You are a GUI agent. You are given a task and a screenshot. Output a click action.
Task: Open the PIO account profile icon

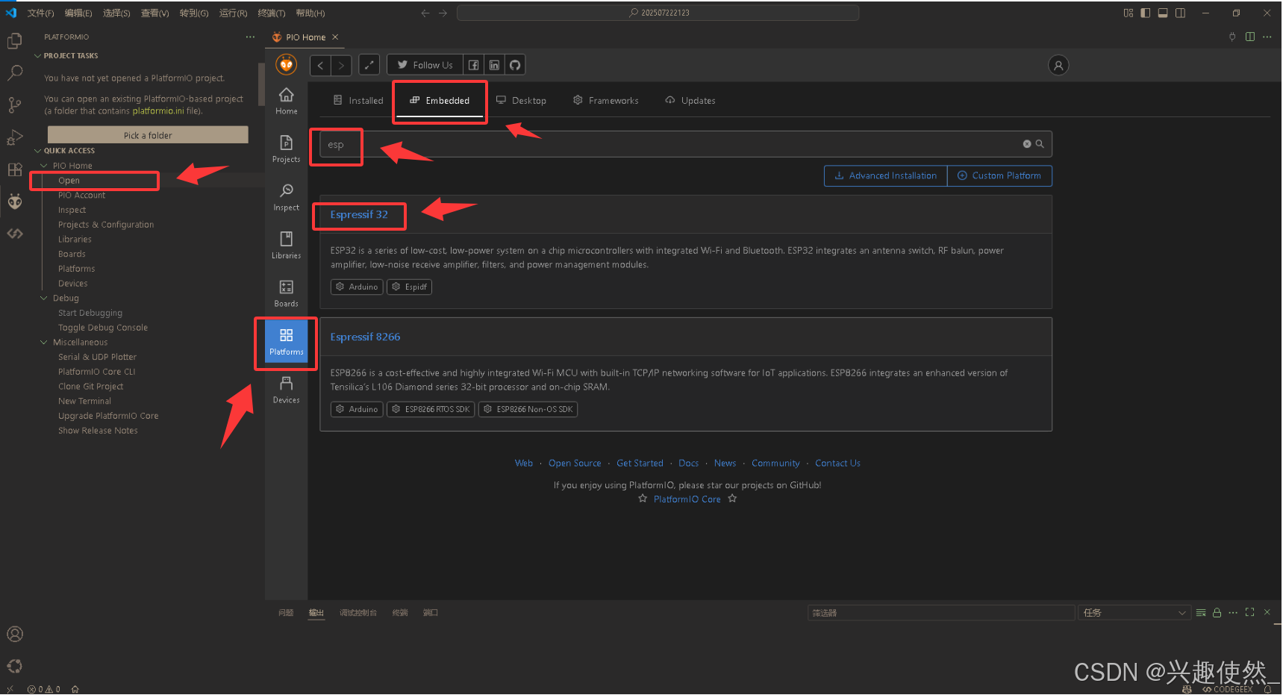coord(1058,66)
